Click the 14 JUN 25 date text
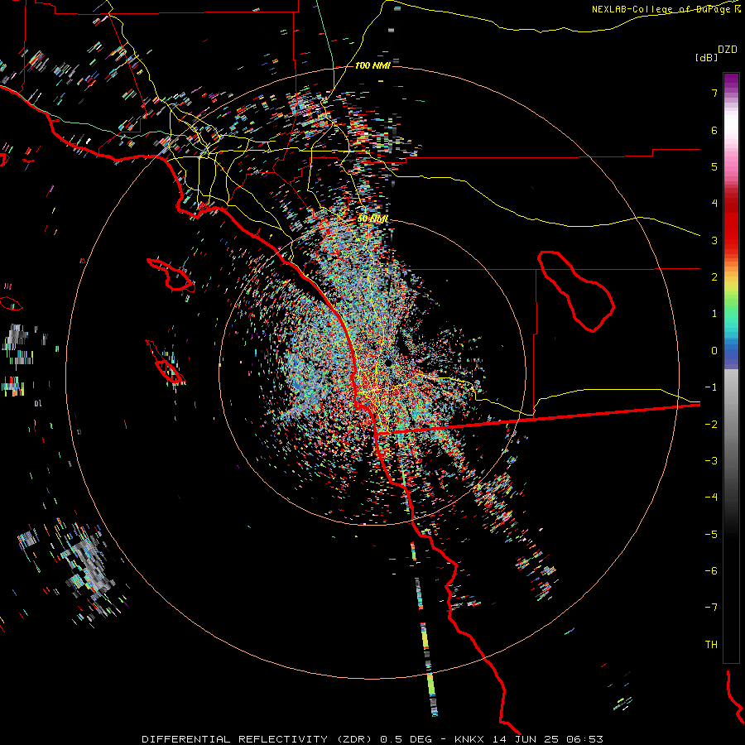Viewport: 745px width, 745px height. tap(527, 739)
